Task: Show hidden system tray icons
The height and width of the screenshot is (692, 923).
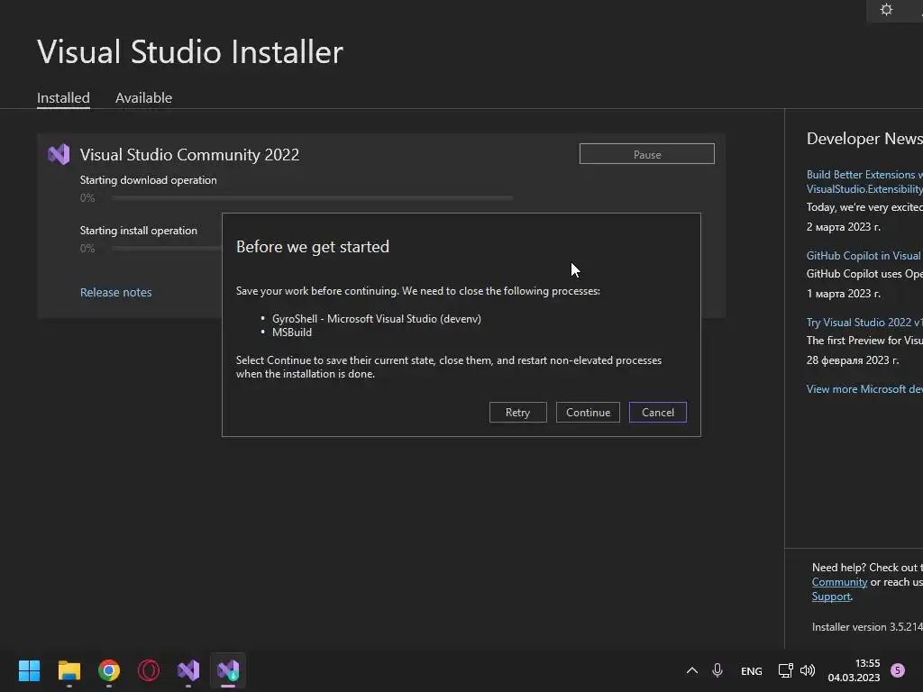Action: coord(692,670)
